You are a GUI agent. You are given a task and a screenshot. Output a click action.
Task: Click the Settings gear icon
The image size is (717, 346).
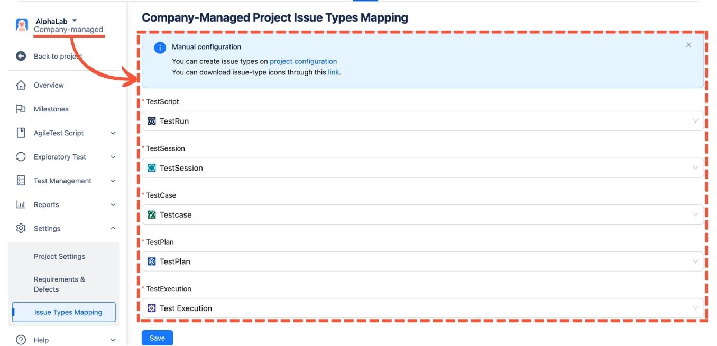pos(21,229)
